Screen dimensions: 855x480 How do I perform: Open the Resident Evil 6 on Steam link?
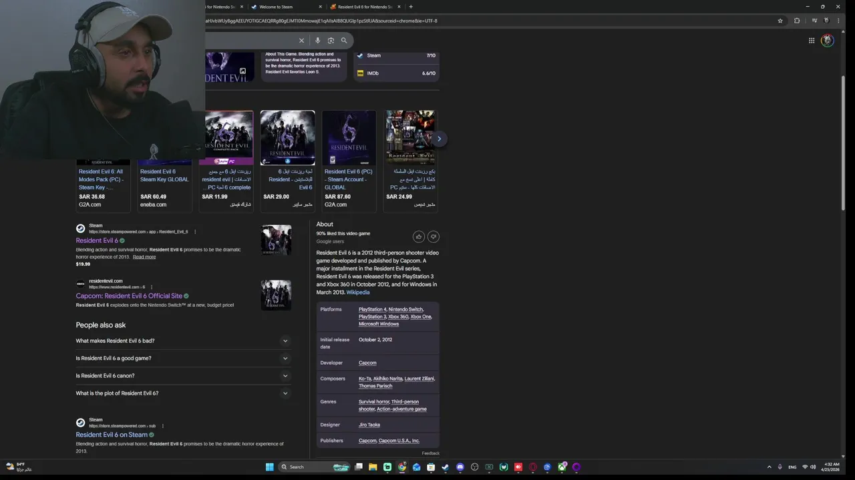112,435
